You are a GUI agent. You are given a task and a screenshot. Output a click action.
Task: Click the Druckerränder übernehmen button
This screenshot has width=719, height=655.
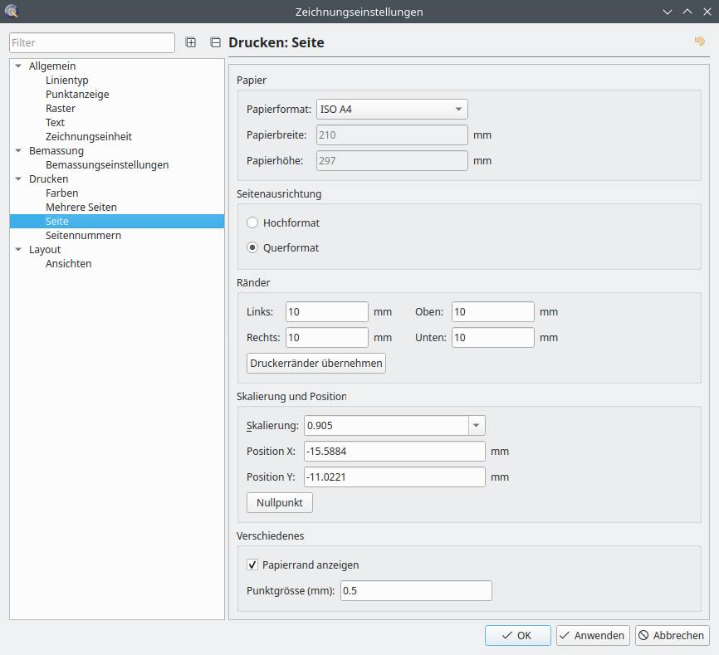(316, 363)
